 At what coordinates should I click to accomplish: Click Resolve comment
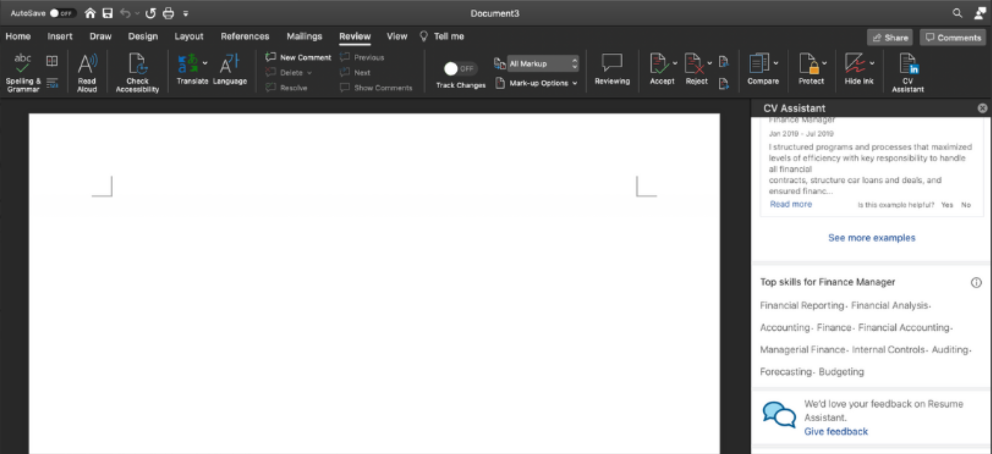pyautogui.click(x=286, y=88)
